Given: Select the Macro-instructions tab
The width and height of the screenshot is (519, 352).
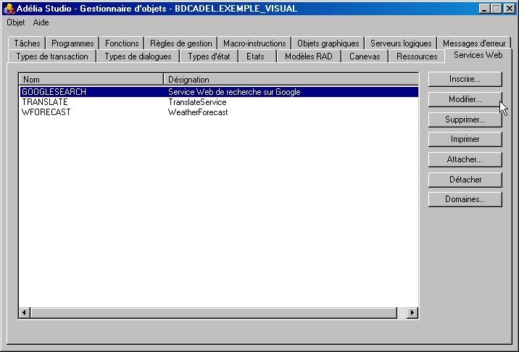Looking at the screenshot, I should click(254, 43).
